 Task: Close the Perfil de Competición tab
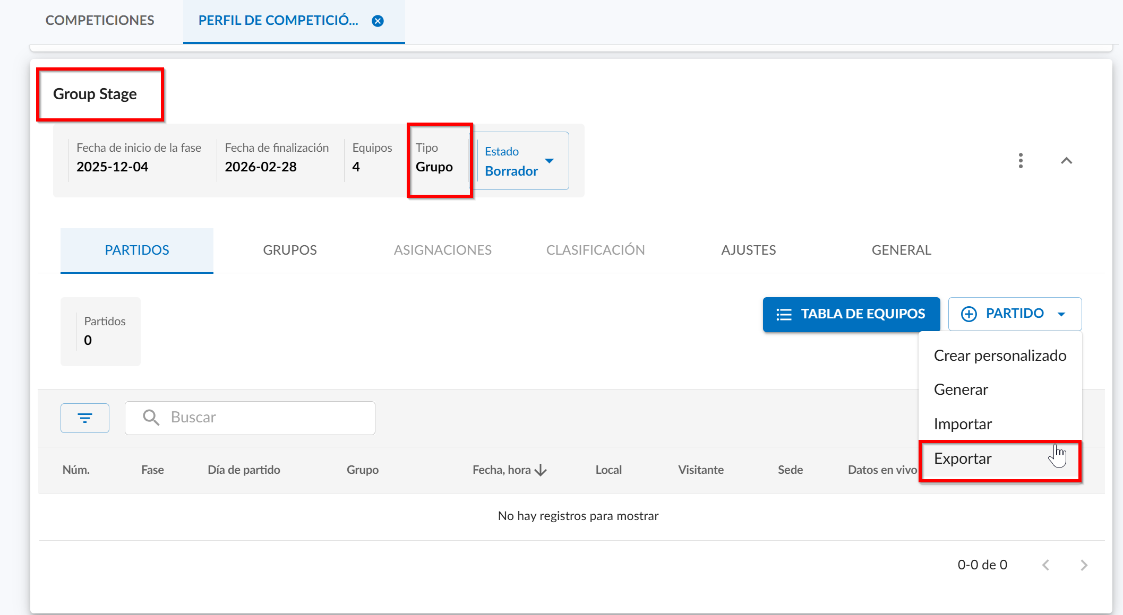(x=378, y=21)
